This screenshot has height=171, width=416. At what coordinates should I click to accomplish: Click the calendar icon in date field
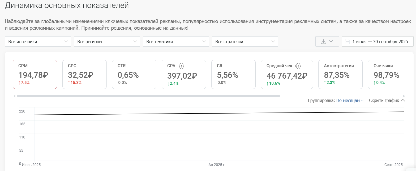pos(347,42)
